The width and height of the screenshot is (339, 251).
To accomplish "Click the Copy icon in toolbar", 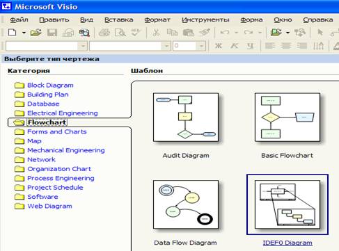I will point(172,33).
